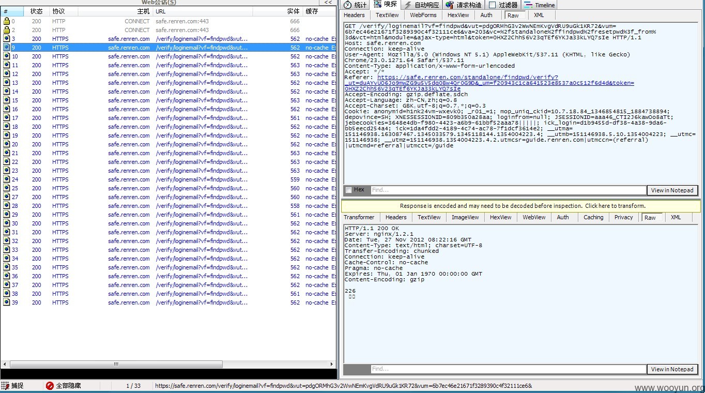Click the sessions horizontal scrollbar thumb
This screenshot has height=393, width=705.
point(116,365)
